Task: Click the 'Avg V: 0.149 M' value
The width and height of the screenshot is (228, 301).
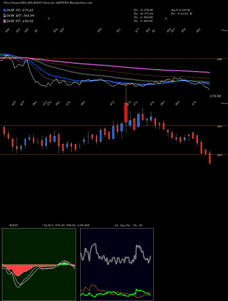Action: (180, 10)
